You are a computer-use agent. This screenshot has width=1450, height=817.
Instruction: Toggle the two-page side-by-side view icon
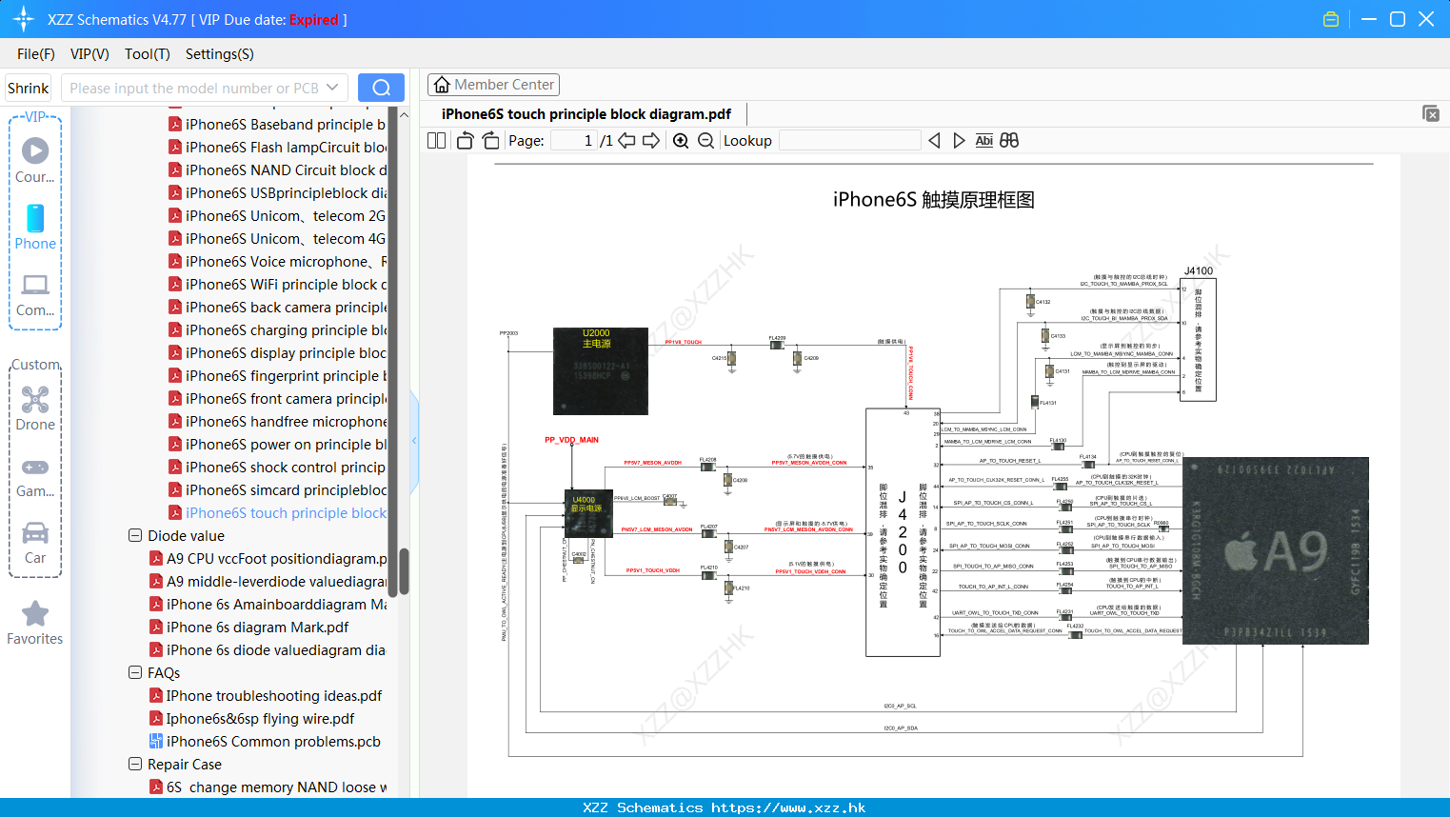coord(436,140)
